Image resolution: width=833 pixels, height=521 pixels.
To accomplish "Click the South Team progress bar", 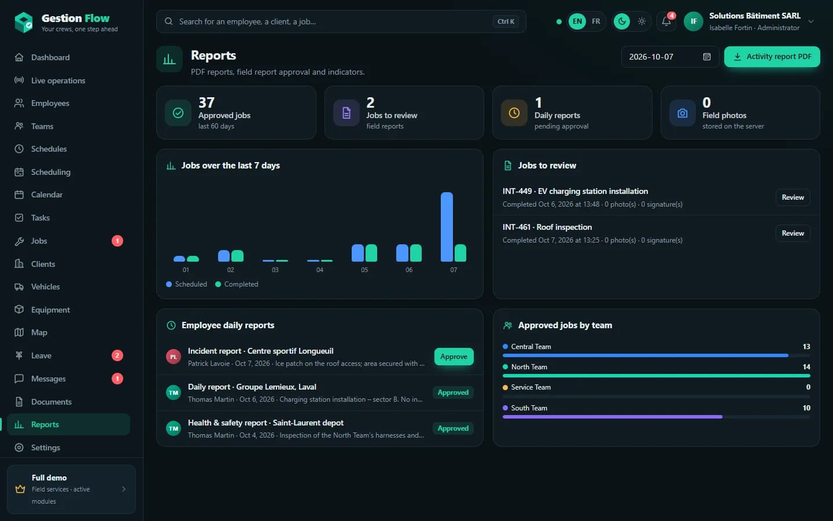I will (656, 417).
